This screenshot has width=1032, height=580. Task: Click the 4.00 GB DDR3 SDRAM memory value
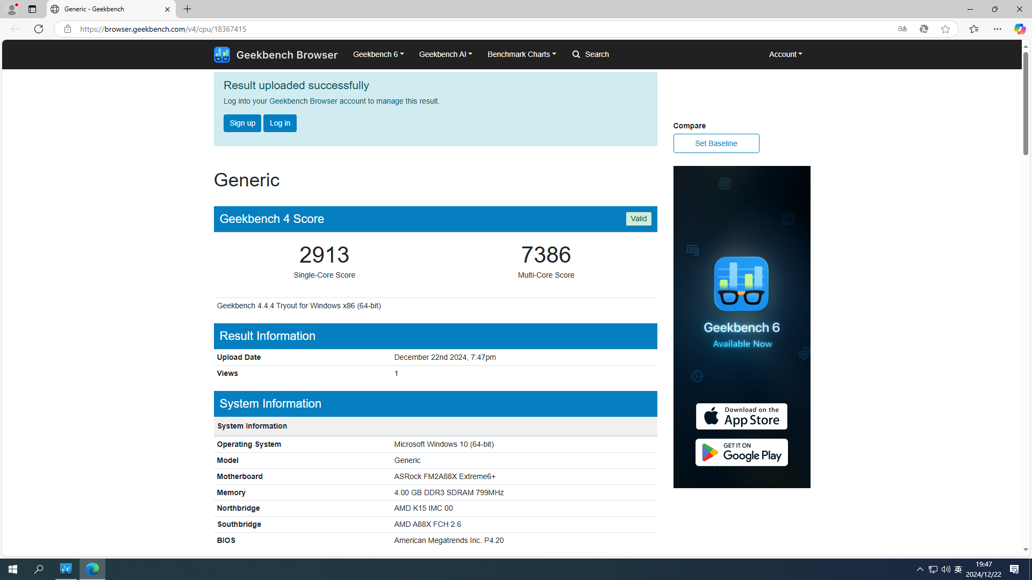(x=449, y=492)
